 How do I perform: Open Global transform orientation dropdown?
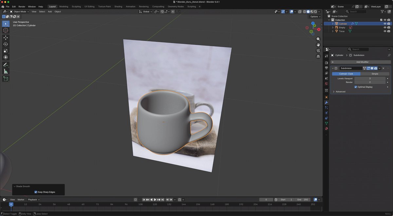145,11
